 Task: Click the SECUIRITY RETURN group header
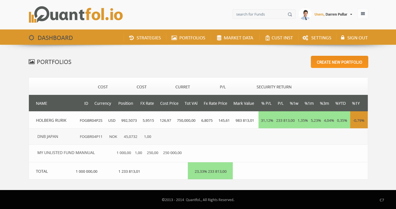tap(274, 87)
